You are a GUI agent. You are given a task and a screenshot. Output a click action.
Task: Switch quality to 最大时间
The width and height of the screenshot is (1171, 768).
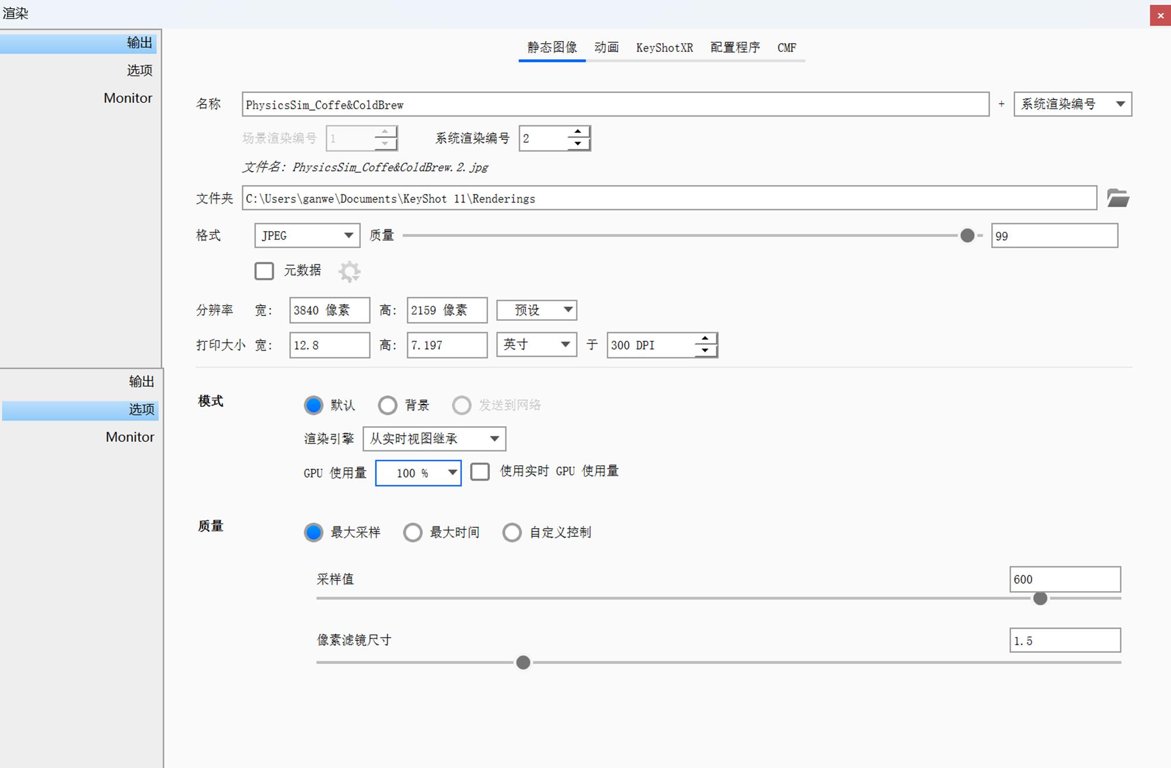(413, 532)
